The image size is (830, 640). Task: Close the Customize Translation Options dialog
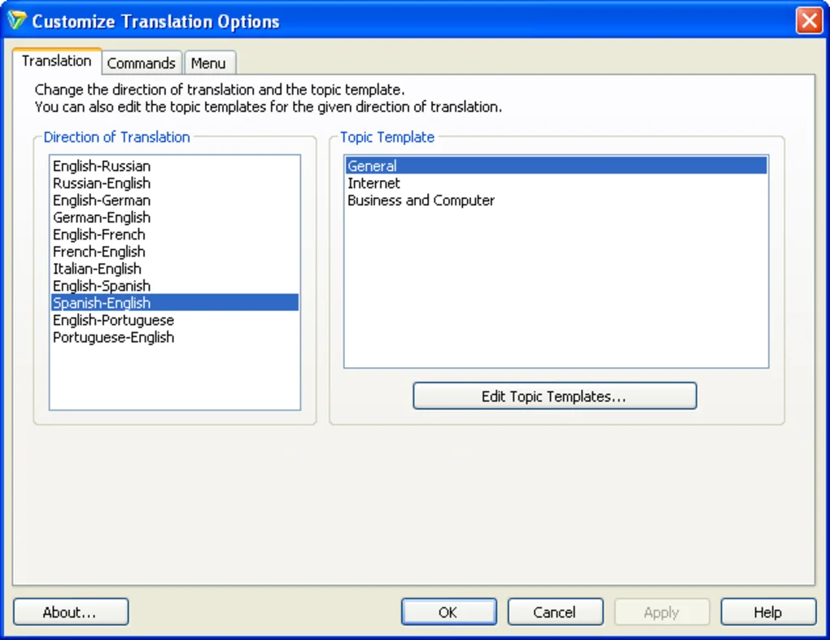[809, 20]
